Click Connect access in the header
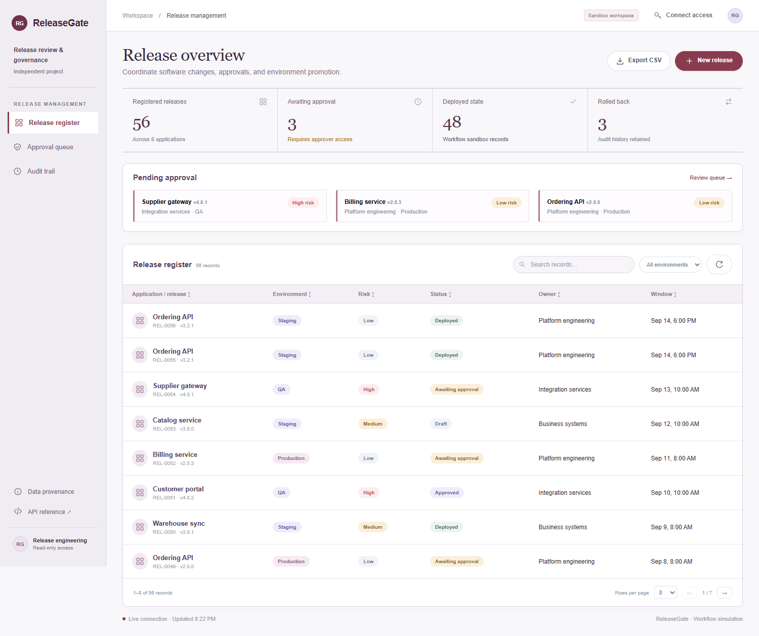759x636 pixels. click(683, 15)
